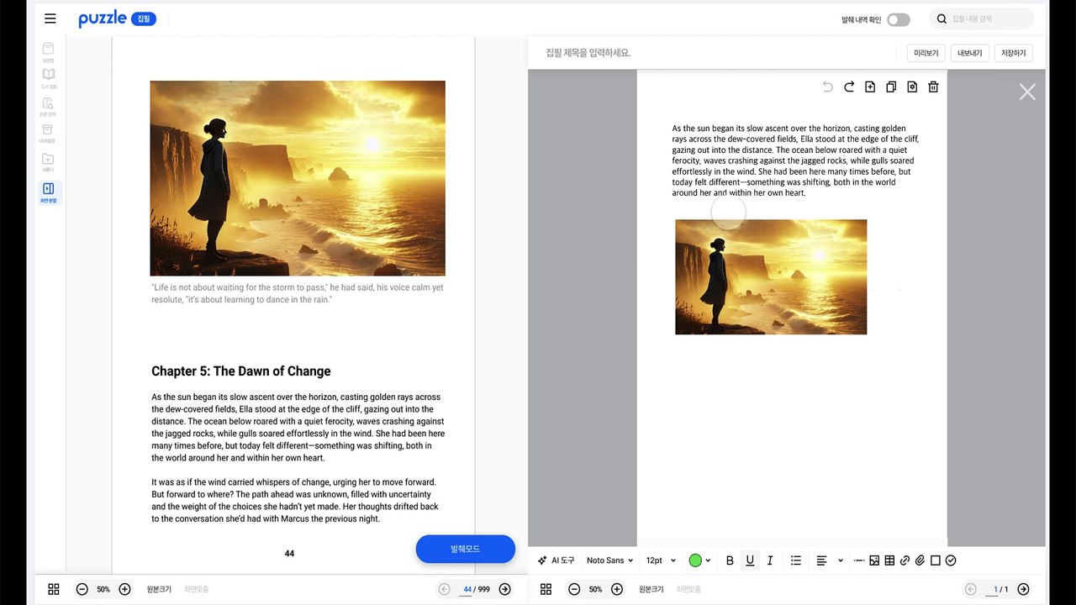Open page settings with the gear-page icon
The height and width of the screenshot is (605, 1076).
coord(912,87)
